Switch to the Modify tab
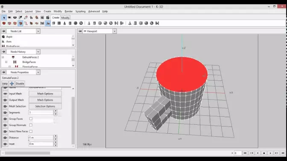Screen dimensions: 287x161 pyautogui.click(x=65, y=18)
